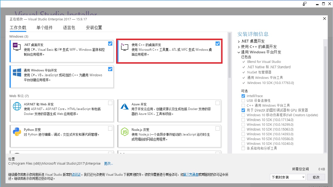333x187 pixels.
Task: Open the 语言包 tab
Action: 69,28
